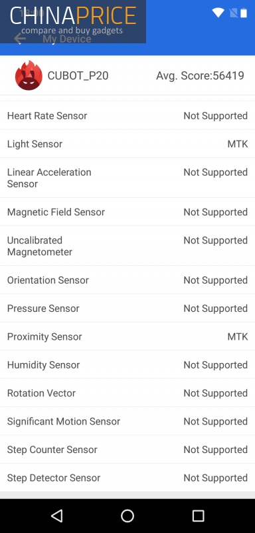
Task: Open recent apps with square button
Action: click(x=198, y=516)
